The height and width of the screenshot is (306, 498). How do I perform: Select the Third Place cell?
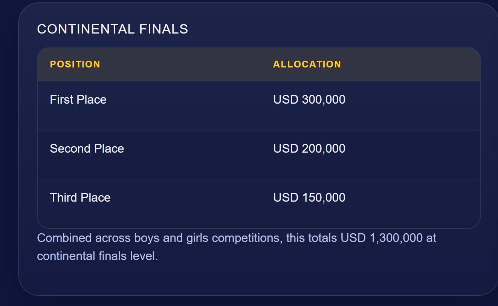tap(80, 198)
